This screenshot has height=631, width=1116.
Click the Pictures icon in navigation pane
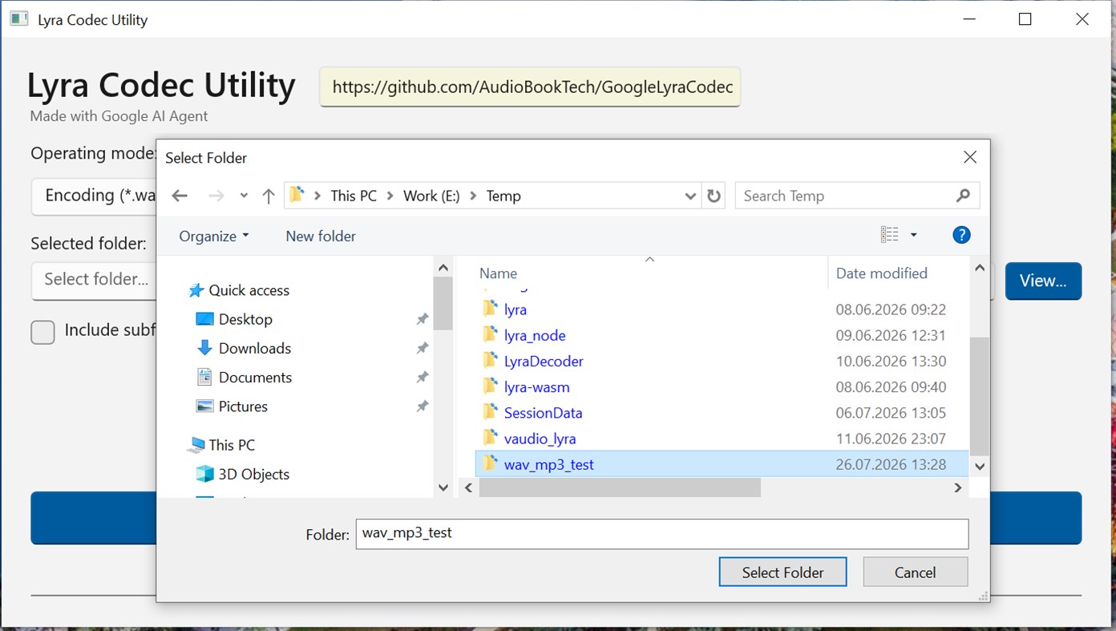pos(204,407)
